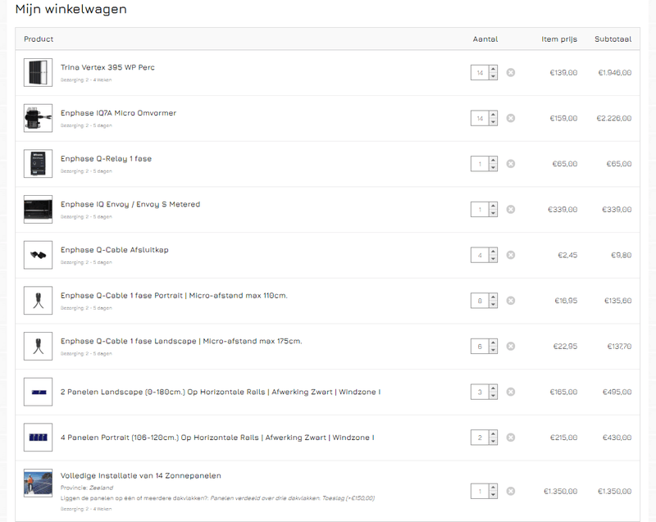Decrease quantity of Enphase IQ Envoy
Screen dimensions: 656x522
click(494, 213)
